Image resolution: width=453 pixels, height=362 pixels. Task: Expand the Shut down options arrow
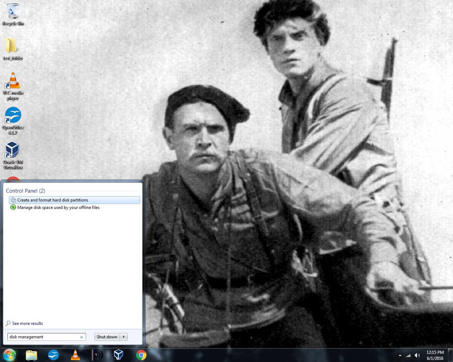(124, 337)
